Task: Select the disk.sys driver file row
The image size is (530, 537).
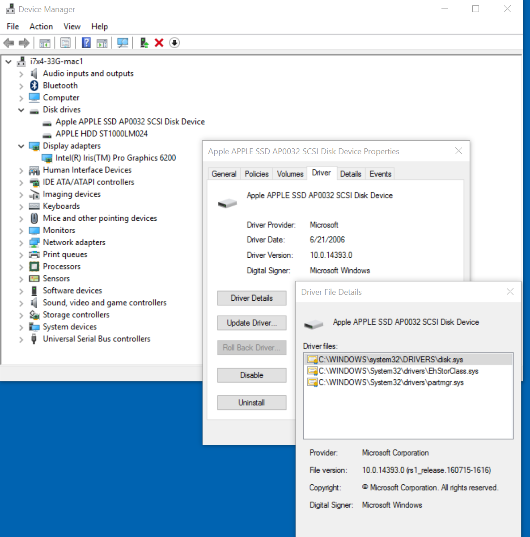Action: [408, 360]
